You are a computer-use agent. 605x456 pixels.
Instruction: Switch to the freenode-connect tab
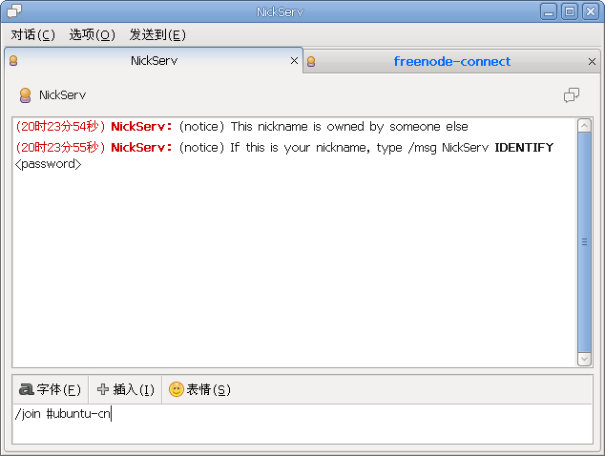(451, 61)
